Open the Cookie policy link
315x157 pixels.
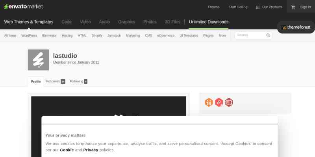(67, 150)
